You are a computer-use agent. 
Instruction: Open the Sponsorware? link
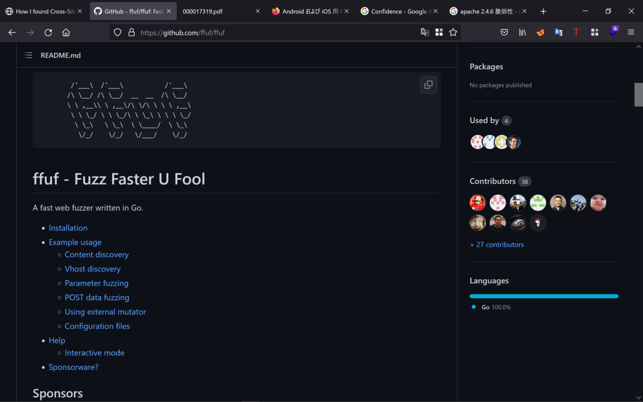click(x=73, y=367)
